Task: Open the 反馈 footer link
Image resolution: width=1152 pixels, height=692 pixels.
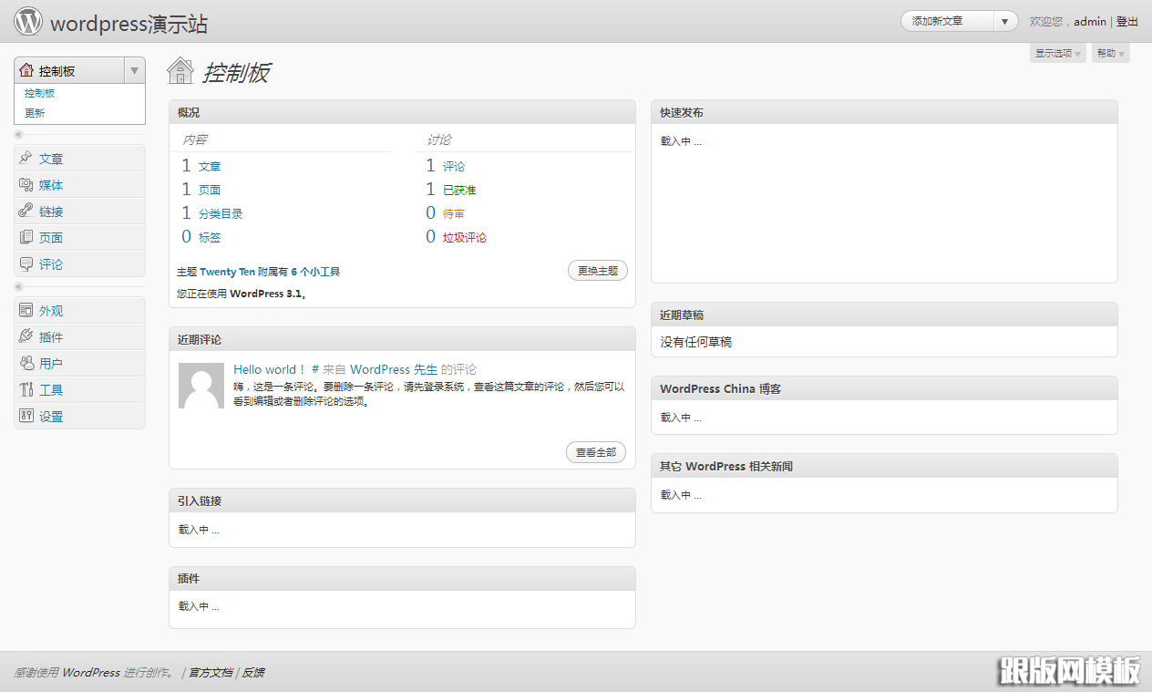Action: (x=253, y=673)
